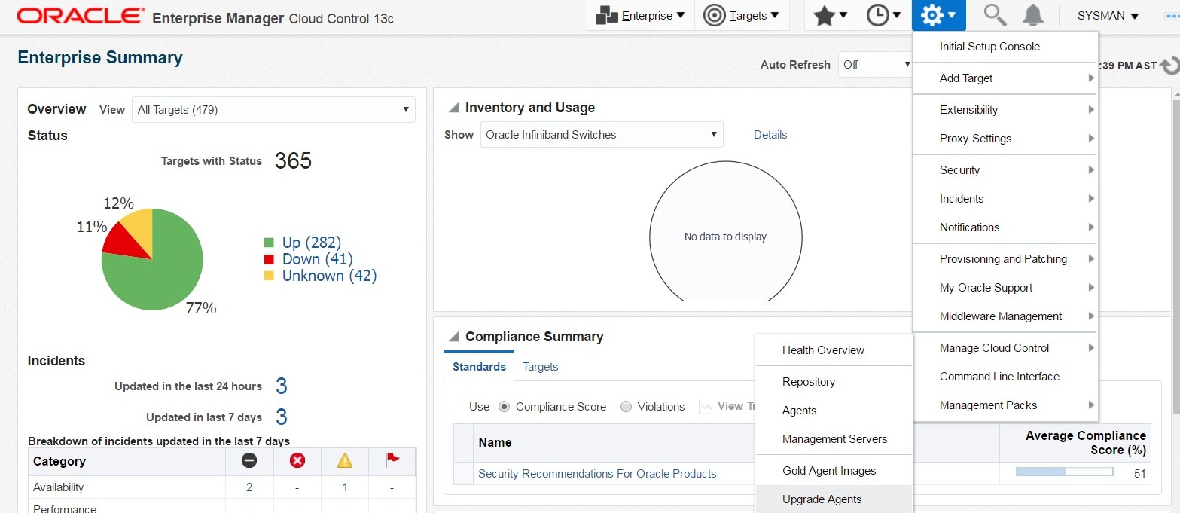Expand the Extensibility submenu
The width and height of the screenshot is (1180, 513).
1005,110
